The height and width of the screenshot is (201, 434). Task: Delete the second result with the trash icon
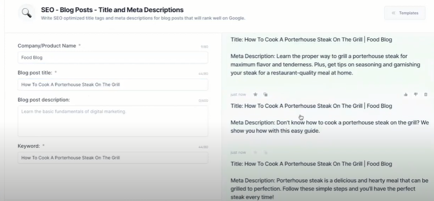426,94
